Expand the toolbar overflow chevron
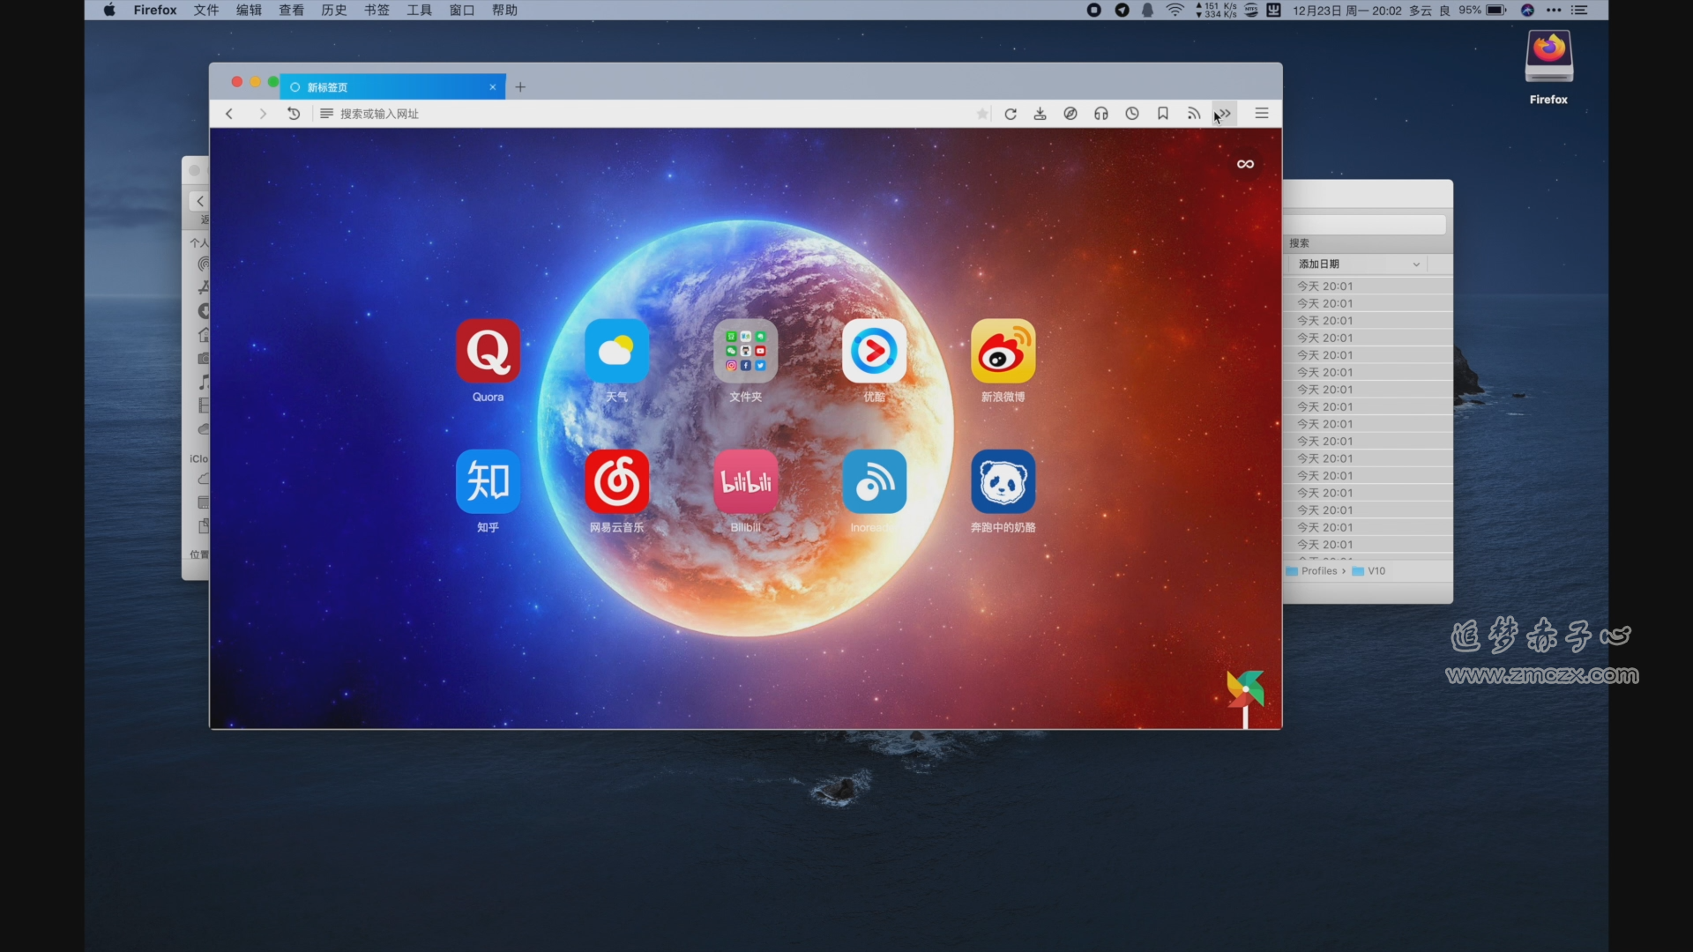Viewport: 1693px width, 952px height. 1225,114
